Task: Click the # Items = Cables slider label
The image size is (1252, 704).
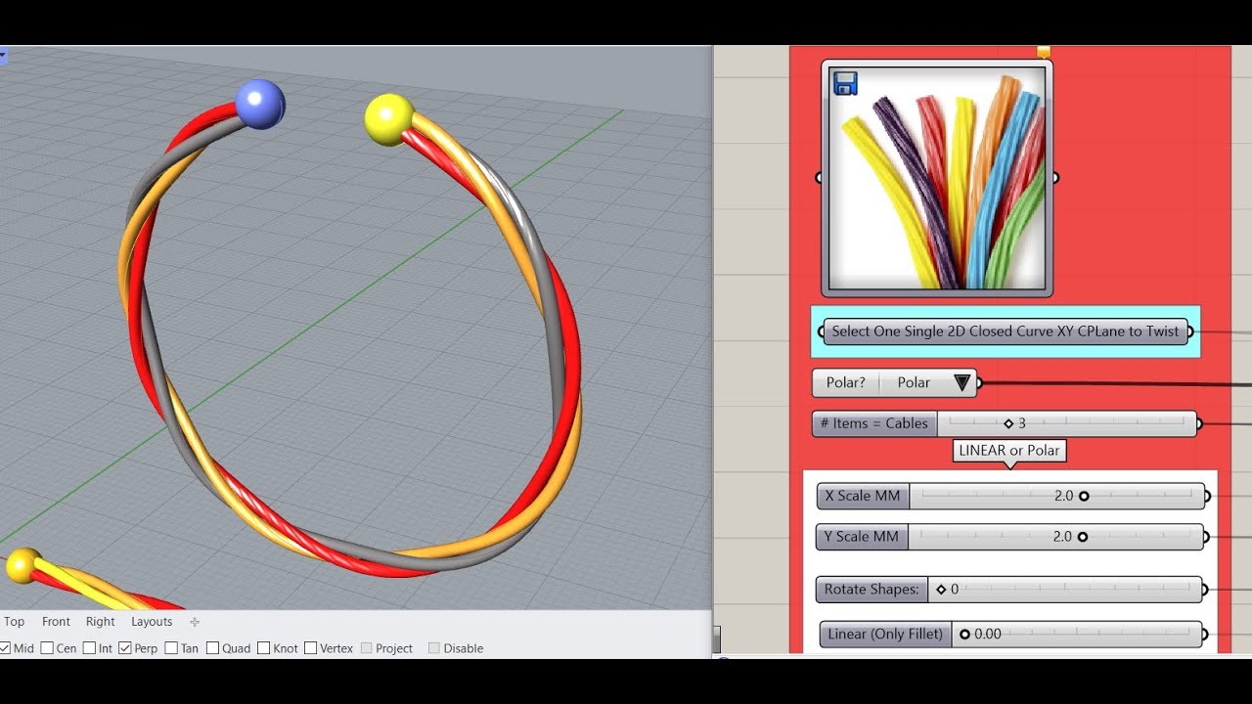Action: pyautogui.click(x=874, y=423)
